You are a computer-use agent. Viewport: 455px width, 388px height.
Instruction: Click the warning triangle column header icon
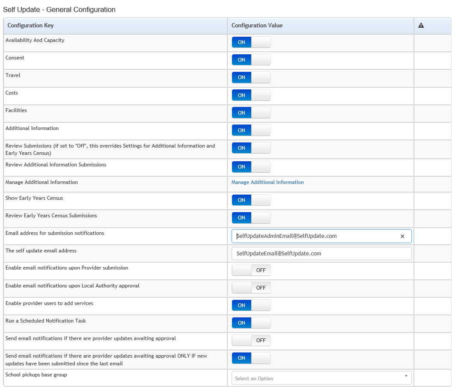click(421, 26)
